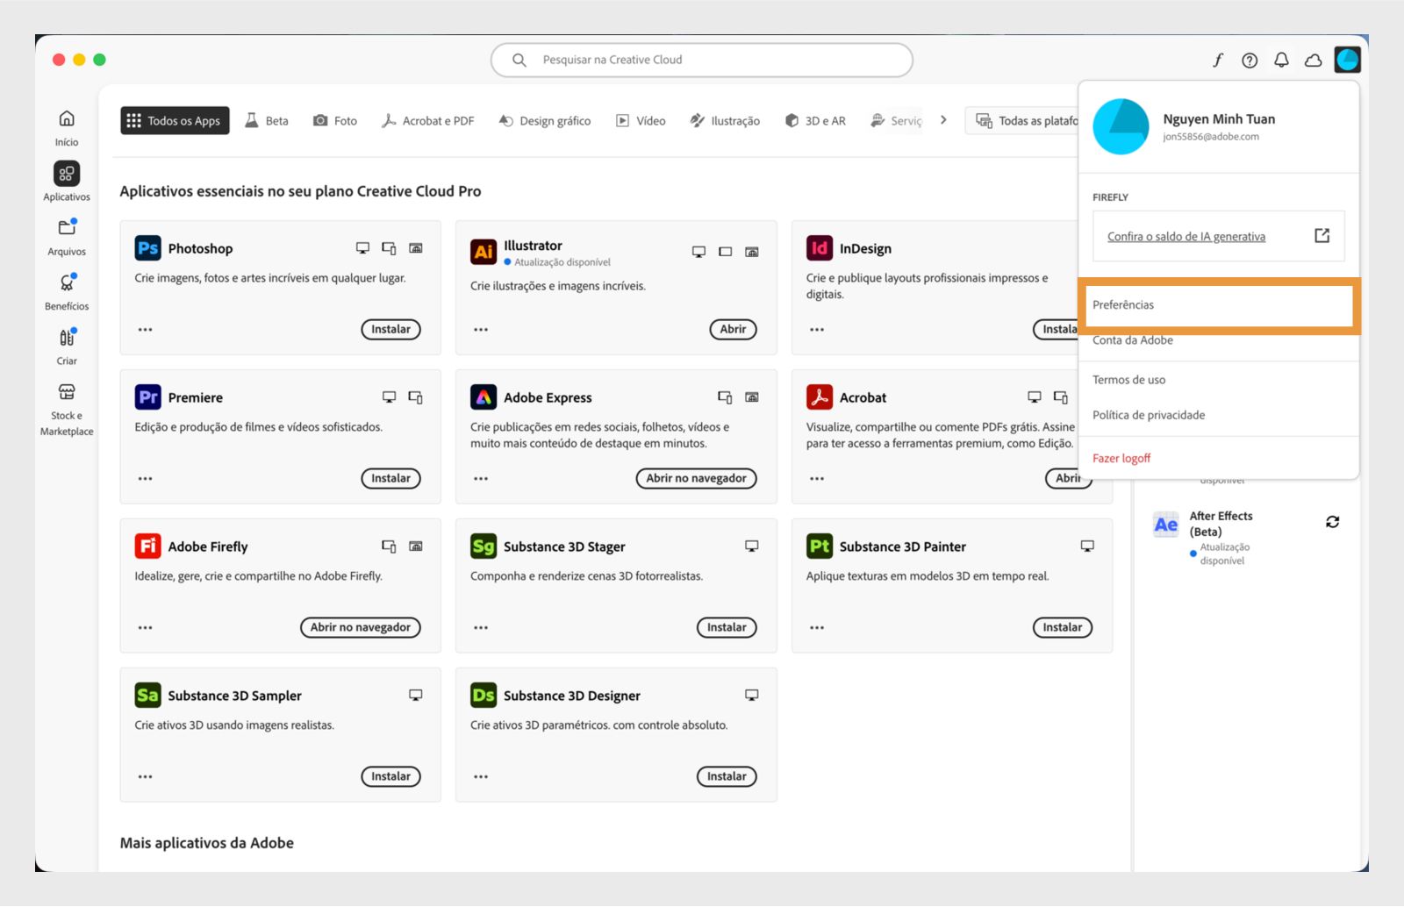Switch to the 3D e AR tab
Image resolution: width=1404 pixels, height=907 pixels.
tap(815, 120)
